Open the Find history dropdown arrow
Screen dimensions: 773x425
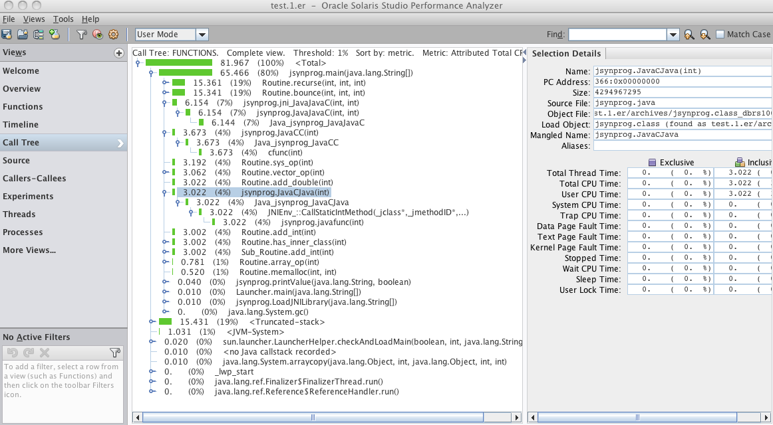click(x=673, y=35)
